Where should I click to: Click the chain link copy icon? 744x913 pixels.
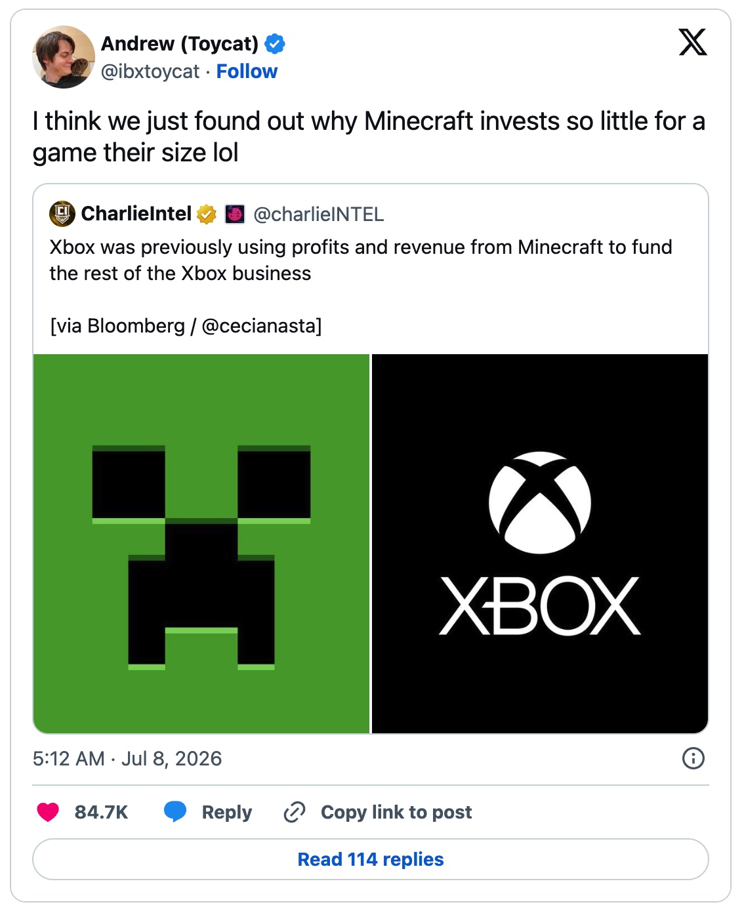coord(294,812)
